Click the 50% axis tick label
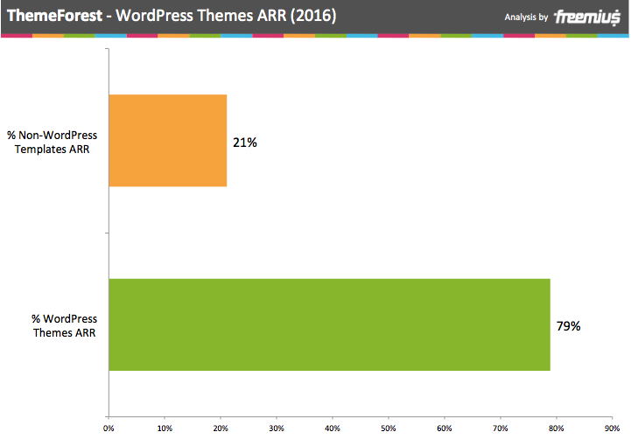 click(x=389, y=429)
